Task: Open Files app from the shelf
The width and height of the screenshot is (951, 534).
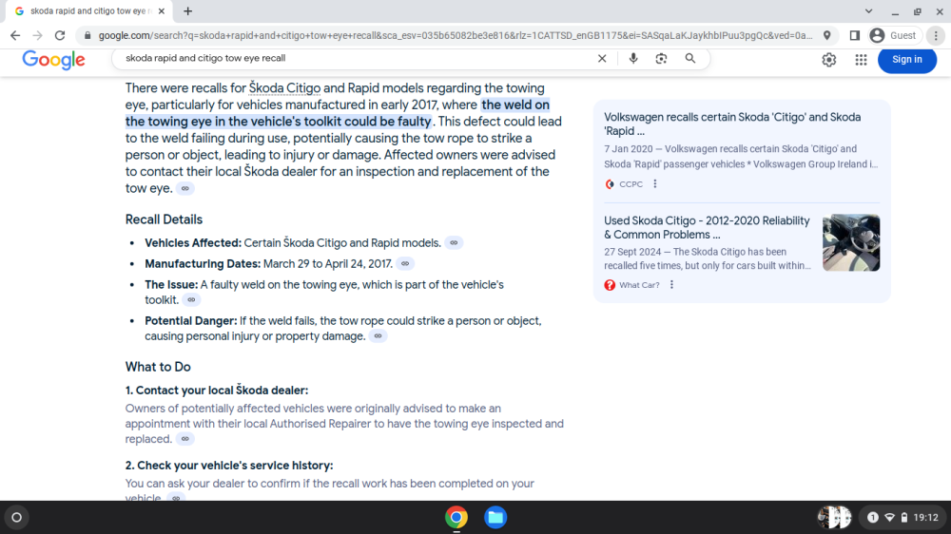Action: 495,517
